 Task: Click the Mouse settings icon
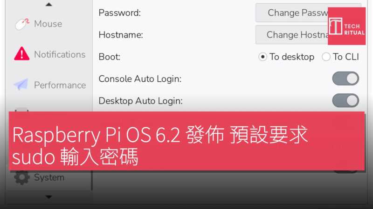coord(22,24)
